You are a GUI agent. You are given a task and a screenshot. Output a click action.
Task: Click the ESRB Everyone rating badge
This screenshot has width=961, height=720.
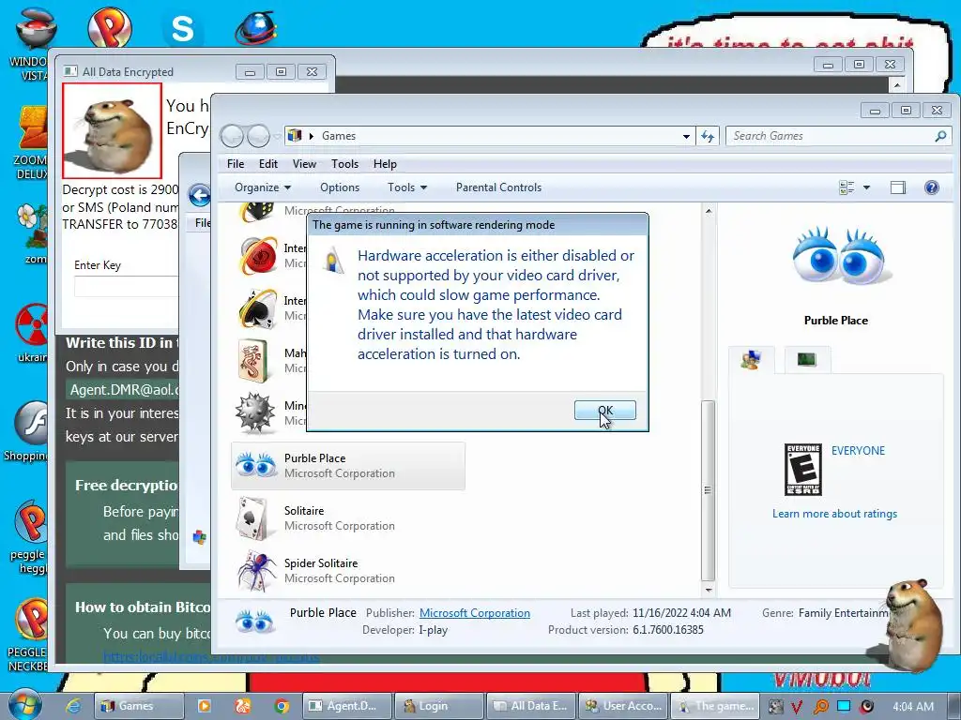tap(803, 470)
